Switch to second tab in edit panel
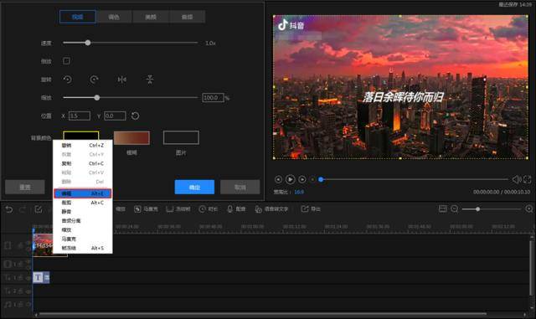This screenshot has width=536, height=319. (114, 17)
